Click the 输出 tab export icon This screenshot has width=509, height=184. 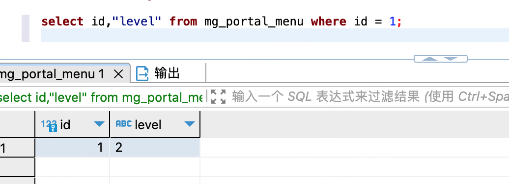142,74
